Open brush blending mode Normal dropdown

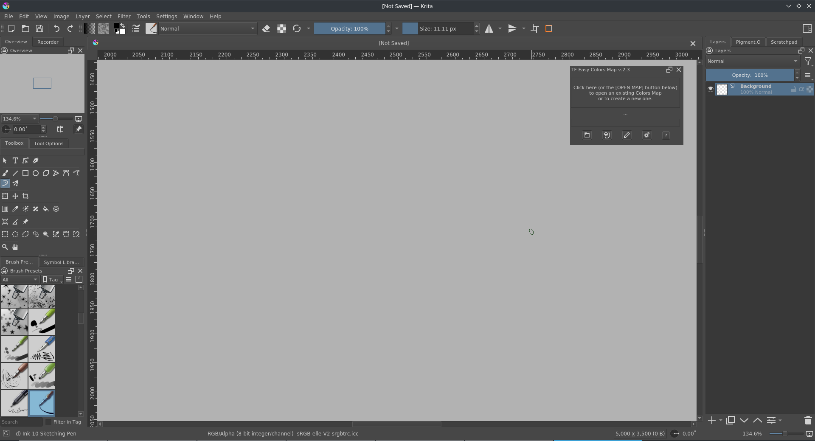point(208,28)
